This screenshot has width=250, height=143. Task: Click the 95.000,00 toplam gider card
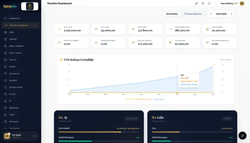click(x=182, y=42)
